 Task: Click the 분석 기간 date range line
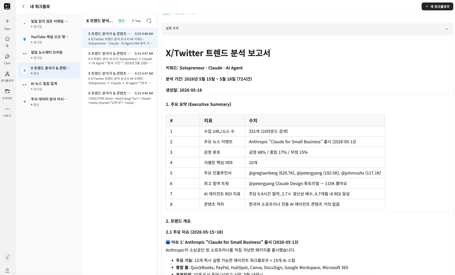click(x=209, y=79)
